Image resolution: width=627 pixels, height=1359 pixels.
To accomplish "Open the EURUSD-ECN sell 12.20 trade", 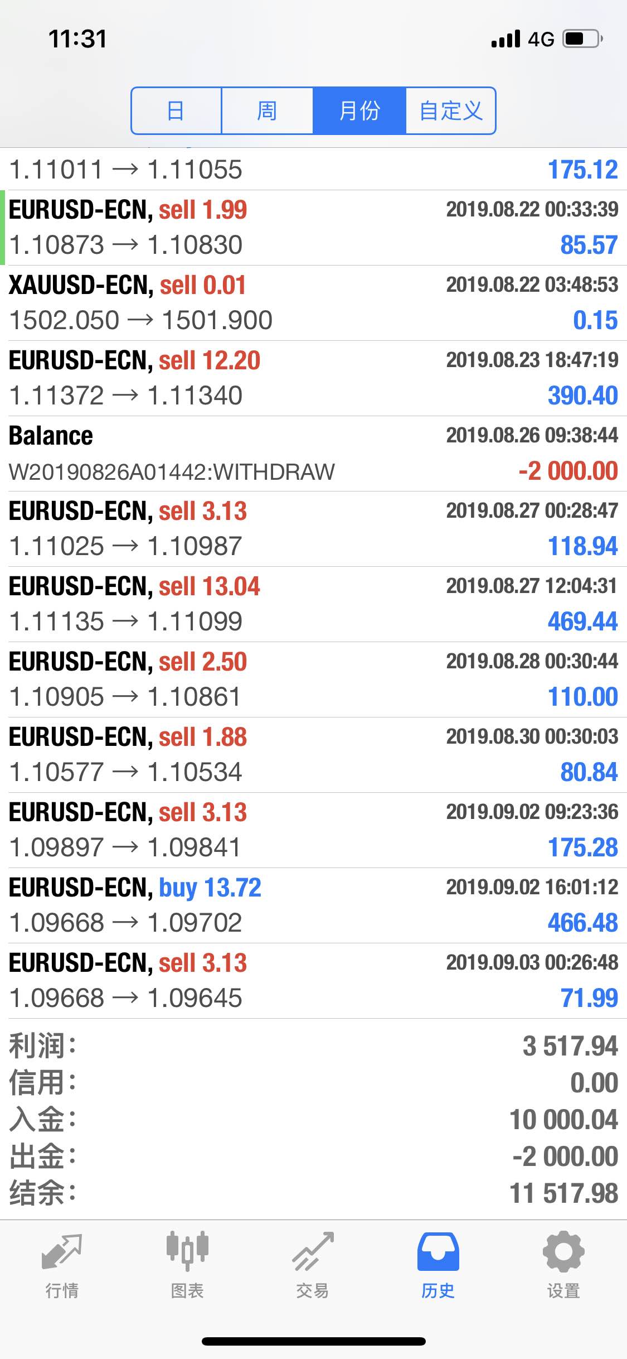I will point(313,378).
